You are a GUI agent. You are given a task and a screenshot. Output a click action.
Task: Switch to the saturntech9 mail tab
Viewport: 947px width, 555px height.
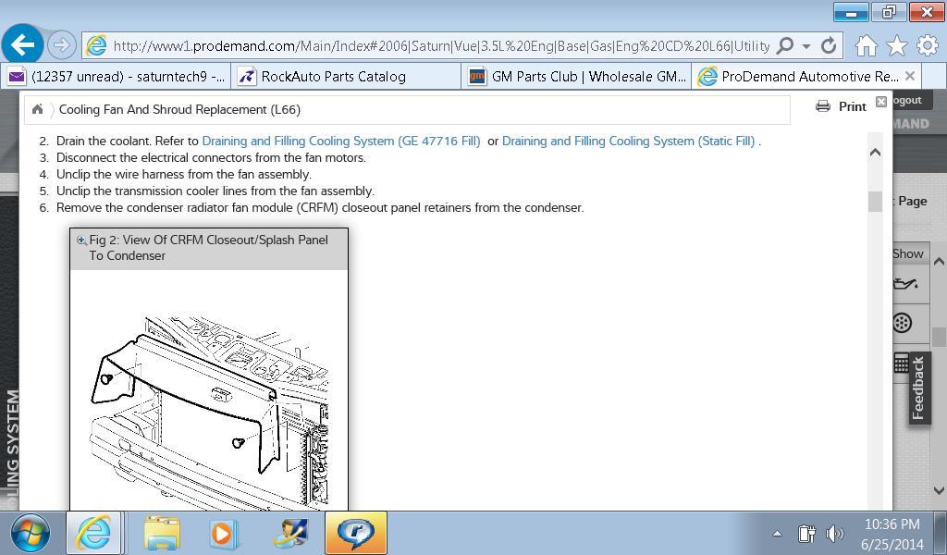(x=117, y=77)
